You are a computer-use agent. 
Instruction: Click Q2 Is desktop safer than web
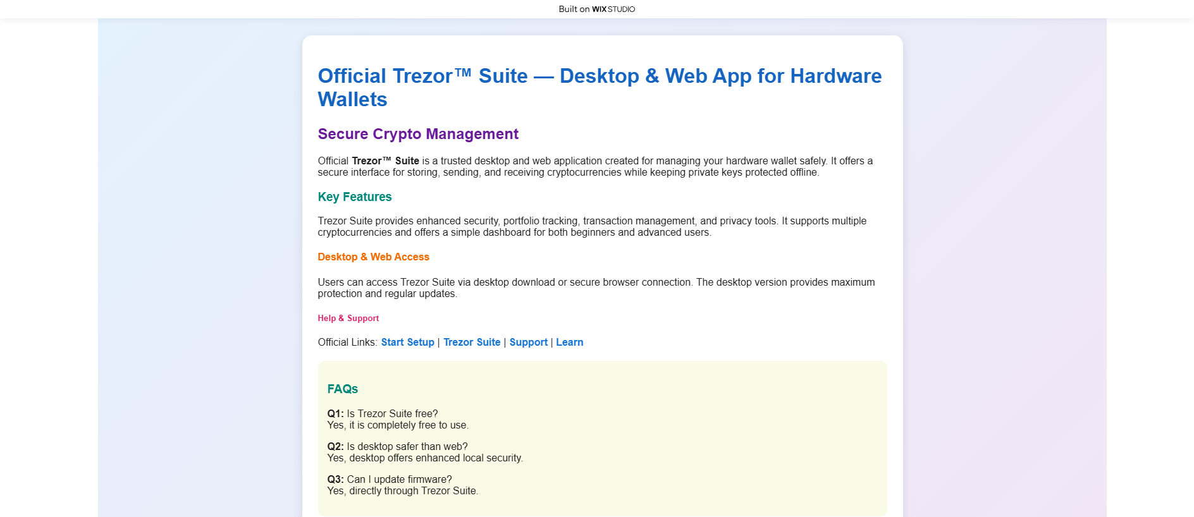(397, 446)
